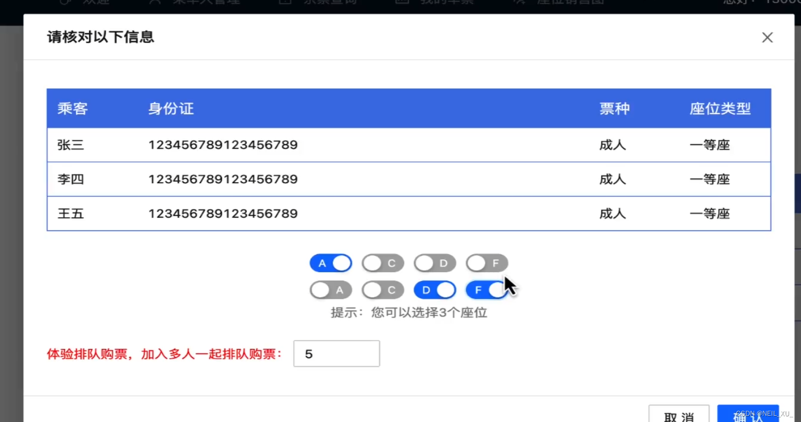Enable the second-row A seat toggle
Image resolution: width=801 pixels, height=422 pixels.
pyautogui.click(x=331, y=290)
